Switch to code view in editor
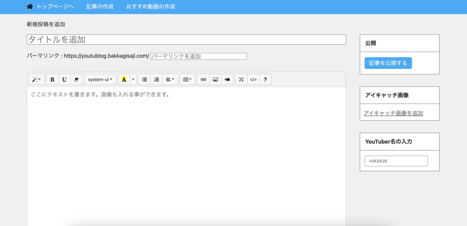The height and width of the screenshot is (226, 467). 253,79
